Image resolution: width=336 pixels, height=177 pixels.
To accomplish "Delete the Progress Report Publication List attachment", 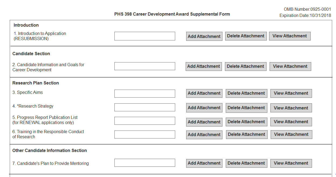I will [246, 122].
